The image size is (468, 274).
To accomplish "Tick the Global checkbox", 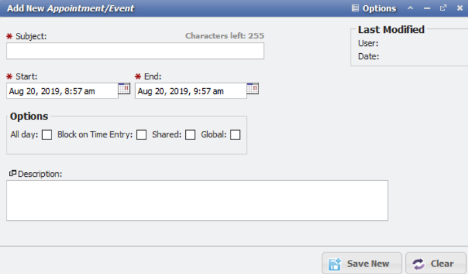I will (x=235, y=135).
